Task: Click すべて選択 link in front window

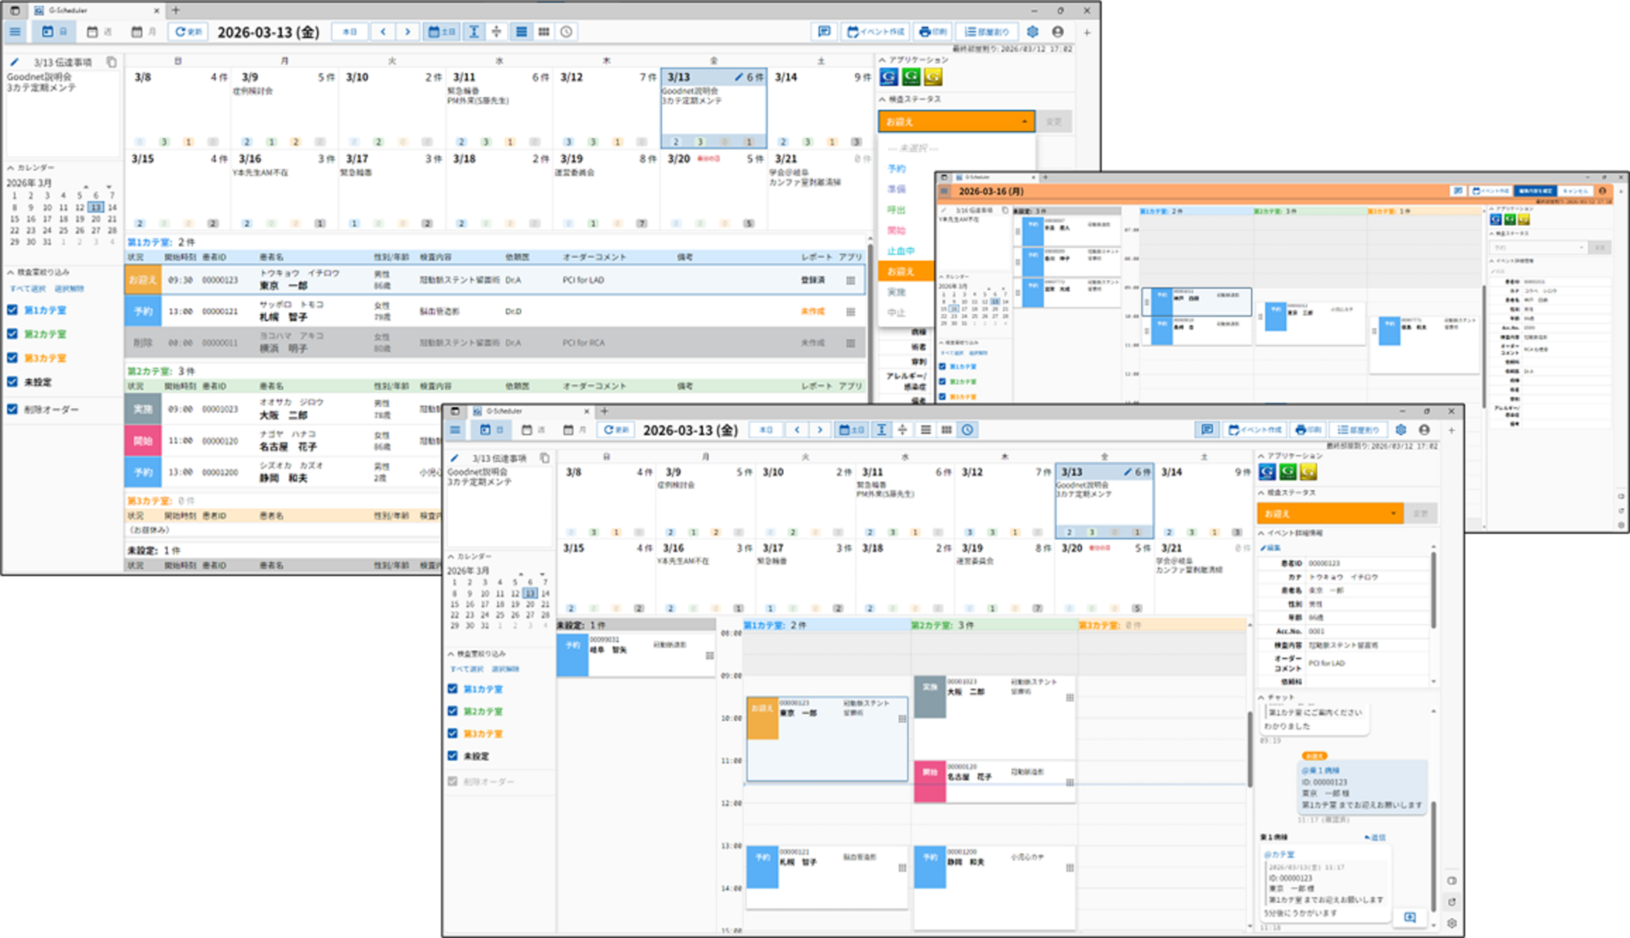Action: (x=466, y=669)
